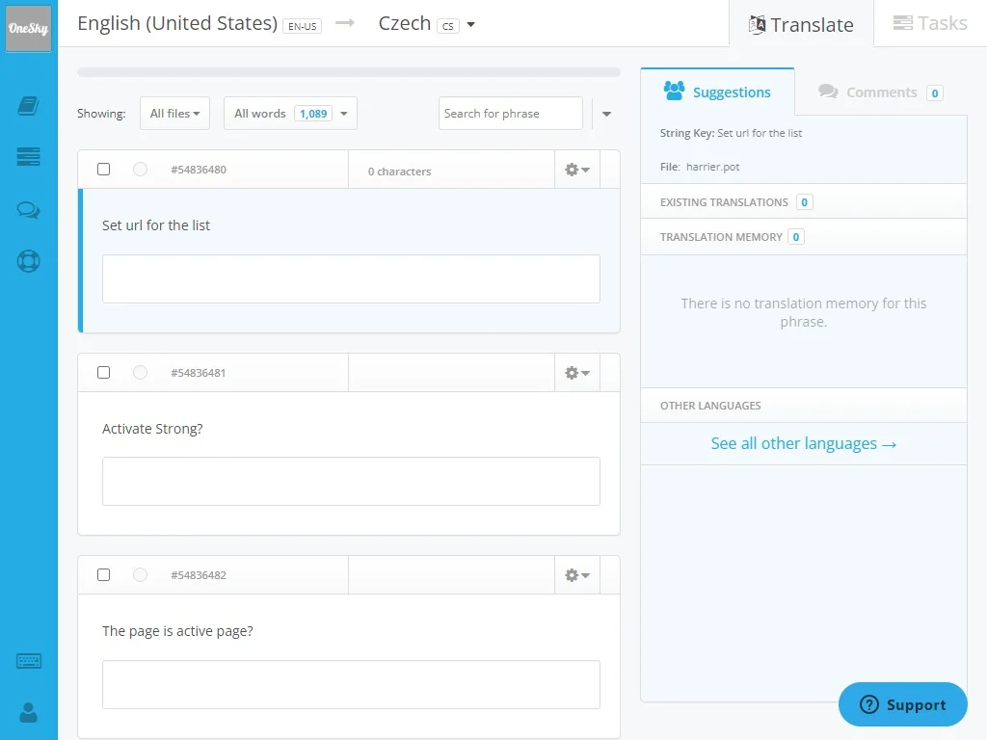Open the user profile icon in the sidebar
Screen dimensions: 987x740
(28, 712)
